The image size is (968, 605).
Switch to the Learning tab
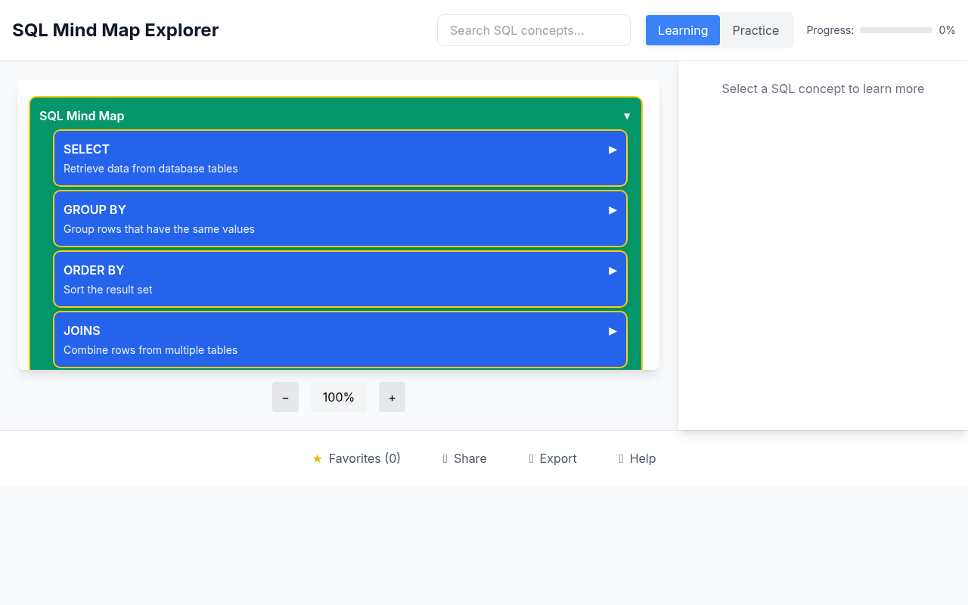[682, 30]
